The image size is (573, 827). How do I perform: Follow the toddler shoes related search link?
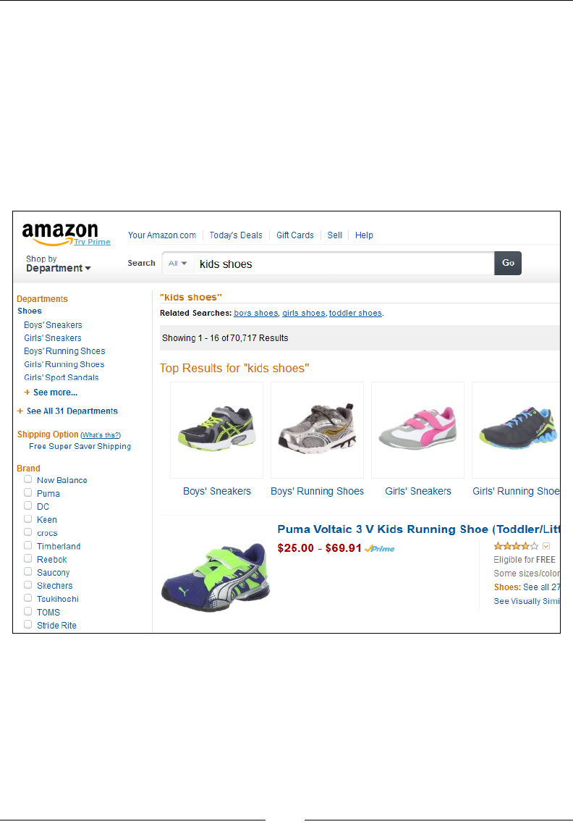coord(355,313)
